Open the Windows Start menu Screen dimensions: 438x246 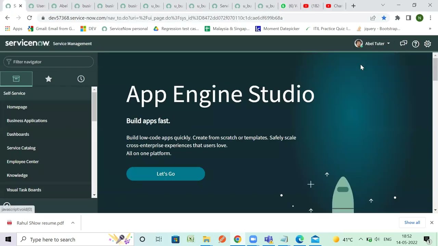point(8,240)
